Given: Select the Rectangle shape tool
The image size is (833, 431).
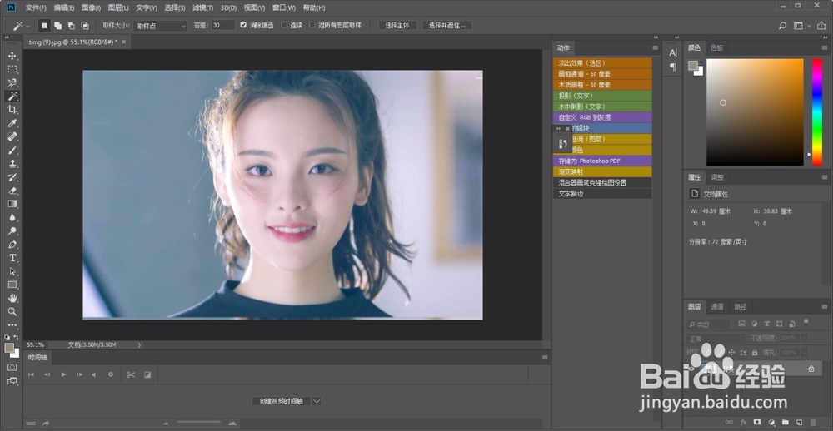Looking at the screenshot, I should pyautogui.click(x=12, y=285).
